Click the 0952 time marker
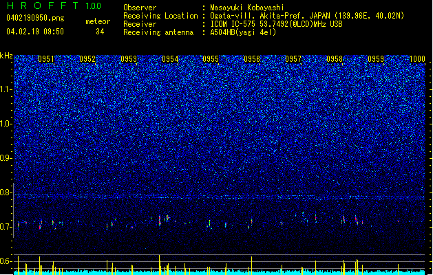 (87, 59)
